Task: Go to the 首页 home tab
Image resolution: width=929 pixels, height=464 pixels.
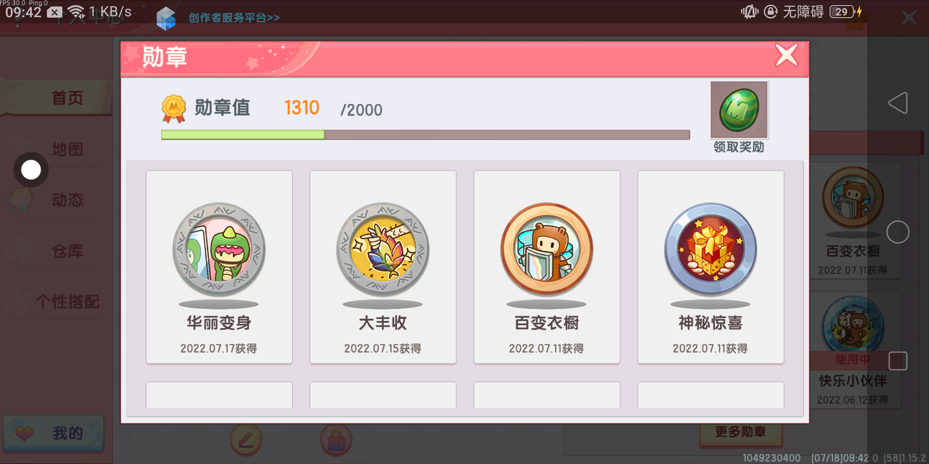Action: [68, 98]
